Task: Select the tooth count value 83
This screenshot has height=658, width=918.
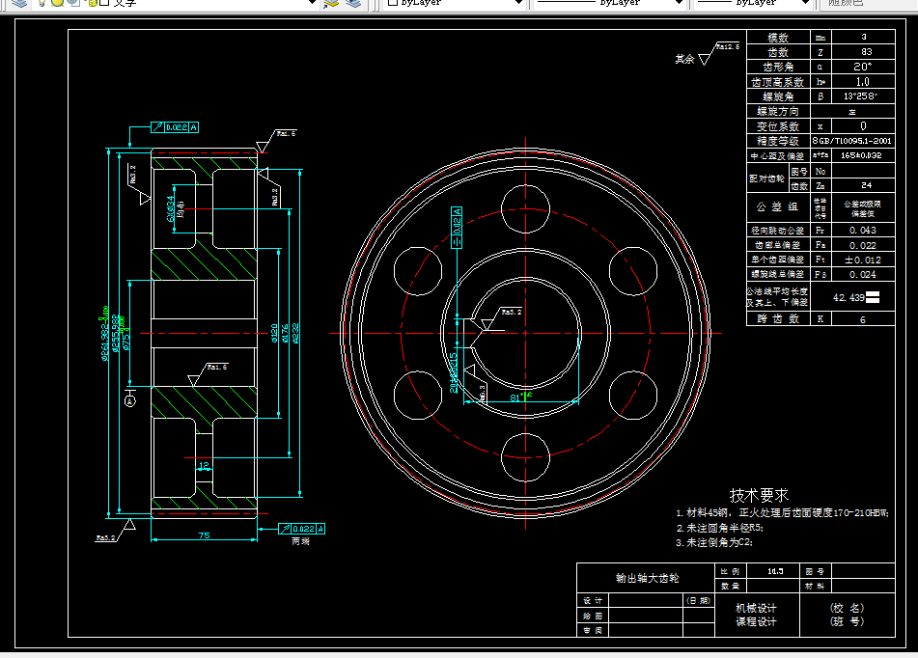Action: coord(866,52)
